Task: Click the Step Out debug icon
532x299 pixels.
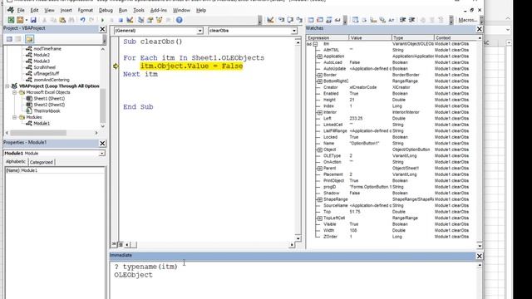Action: [299, 20]
